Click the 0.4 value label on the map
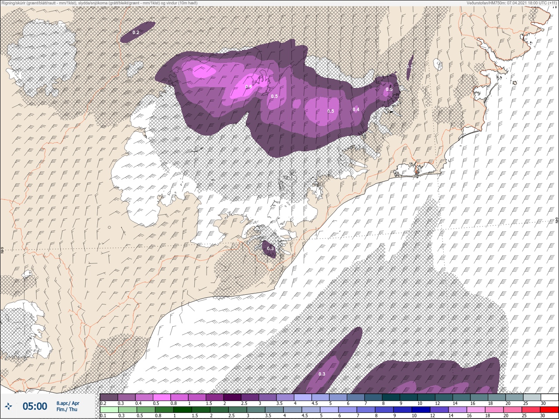This screenshot has width=559, height=419. 356,109
